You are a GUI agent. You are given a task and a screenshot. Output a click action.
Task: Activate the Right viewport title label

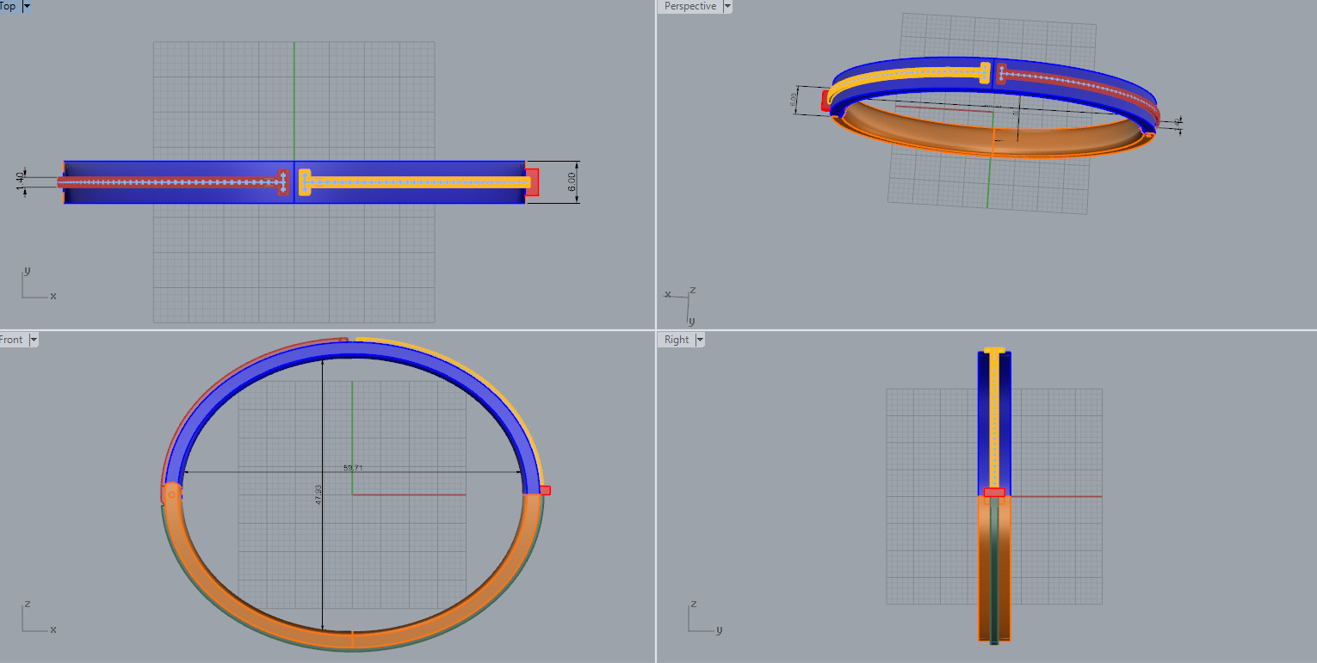(677, 340)
